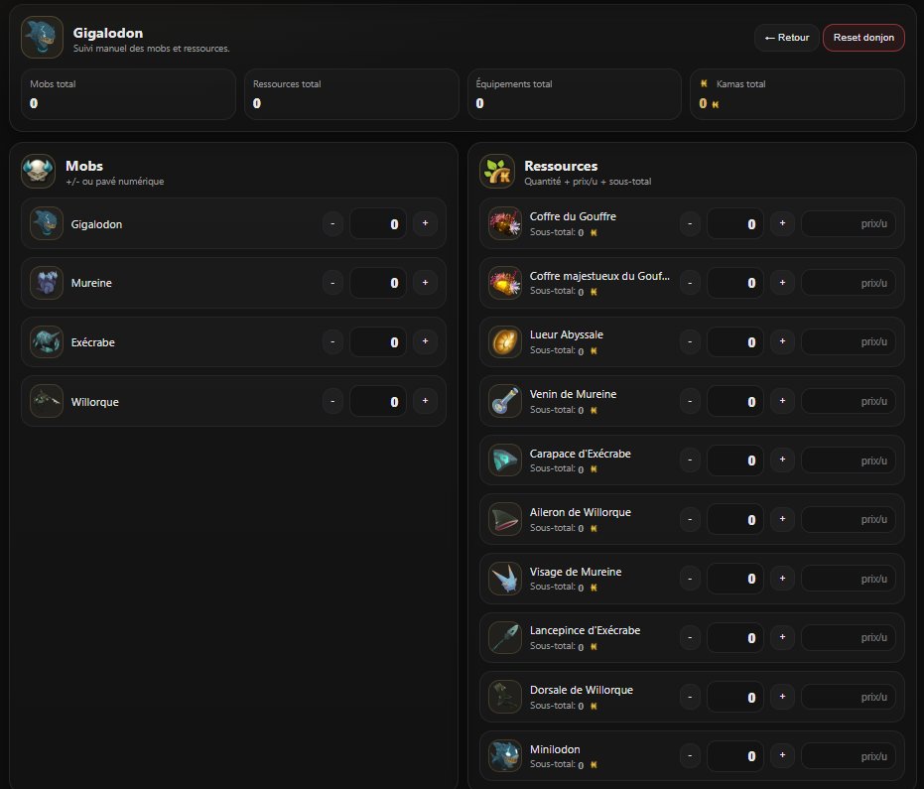
Task: Click the Mureine mob icon
Action: [47, 283]
